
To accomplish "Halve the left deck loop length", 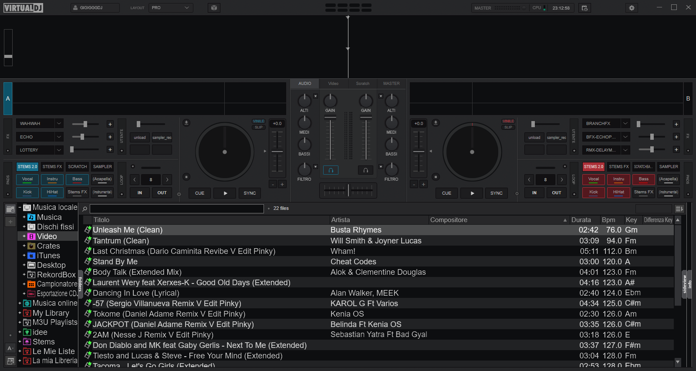I will pyautogui.click(x=135, y=179).
